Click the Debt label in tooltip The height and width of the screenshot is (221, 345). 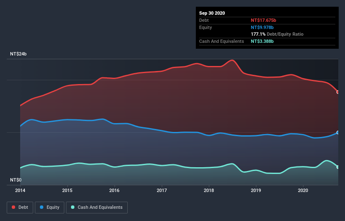[204, 20]
